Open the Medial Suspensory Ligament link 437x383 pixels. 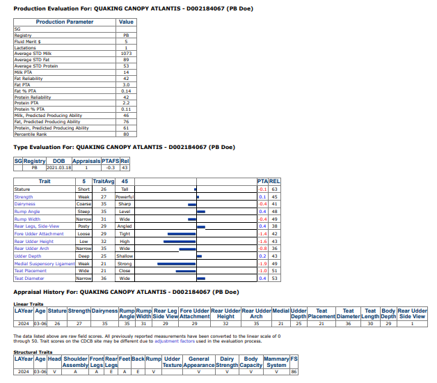pyautogui.click(x=45, y=264)
